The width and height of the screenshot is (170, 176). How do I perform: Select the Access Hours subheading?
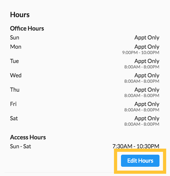coord(28,137)
